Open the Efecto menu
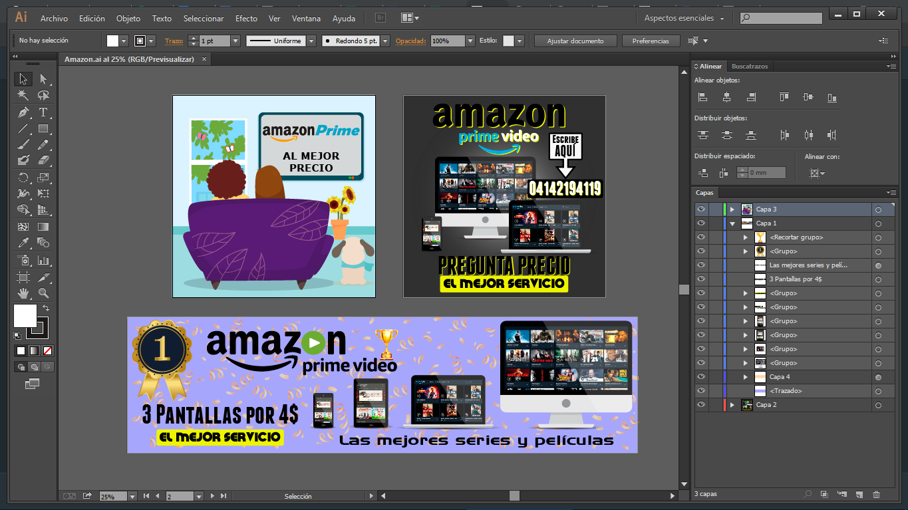Image resolution: width=908 pixels, height=510 pixels. click(x=246, y=18)
